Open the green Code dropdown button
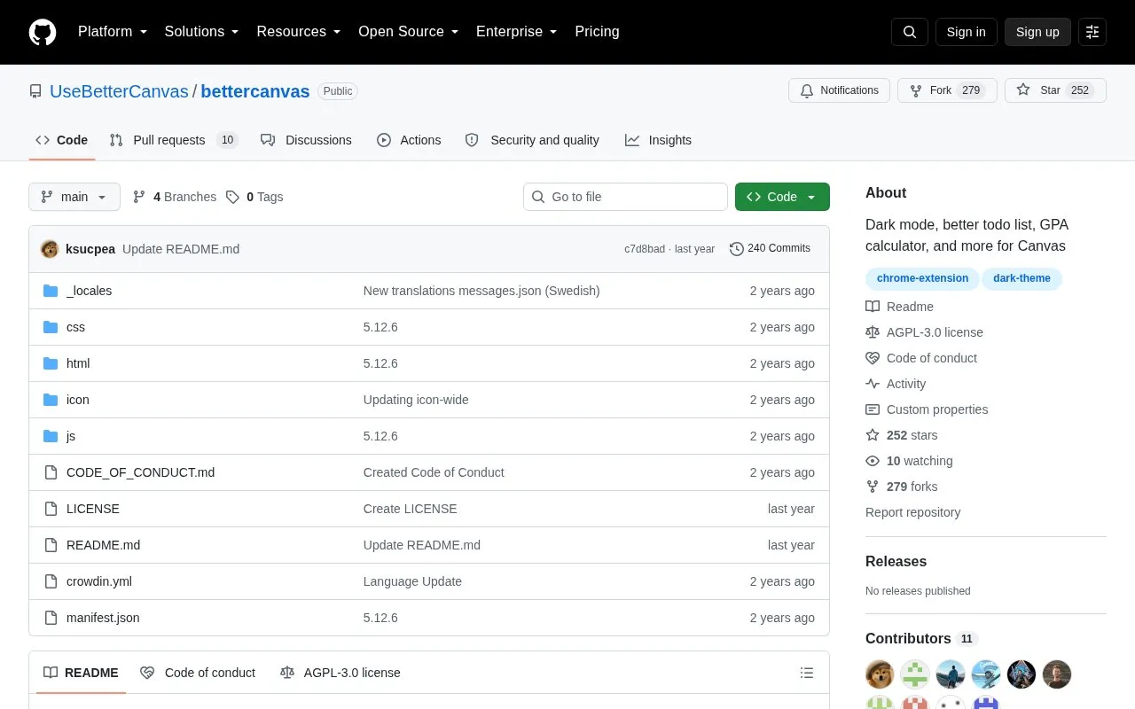This screenshot has height=709, width=1135. (x=782, y=197)
